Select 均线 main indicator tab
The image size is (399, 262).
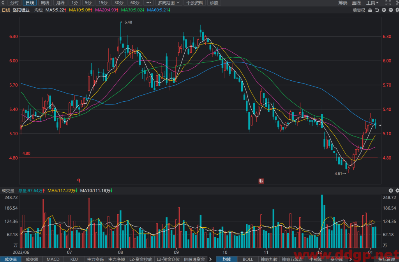point(227,259)
